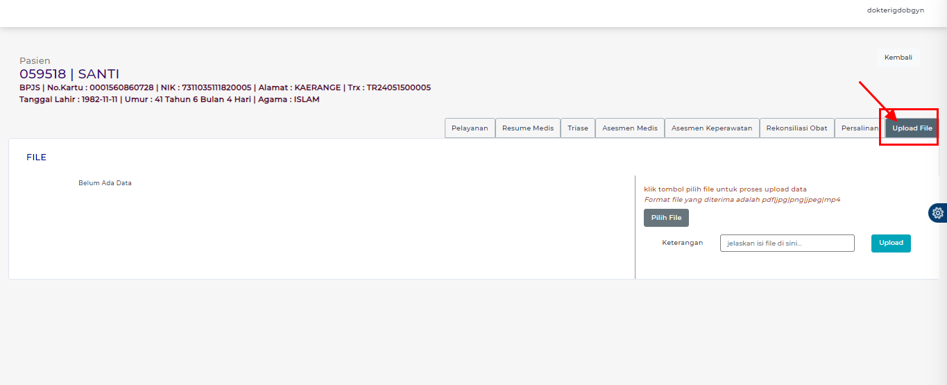This screenshot has width=947, height=385.
Task: Open the Asesmen Keperawatan tab
Action: [x=711, y=128]
